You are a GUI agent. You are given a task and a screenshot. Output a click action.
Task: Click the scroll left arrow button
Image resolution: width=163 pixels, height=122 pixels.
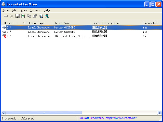click(x=3, y=113)
